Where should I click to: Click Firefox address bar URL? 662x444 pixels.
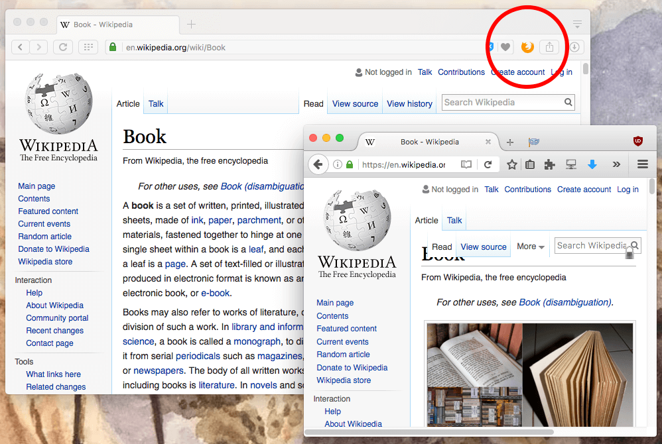[x=403, y=164]
